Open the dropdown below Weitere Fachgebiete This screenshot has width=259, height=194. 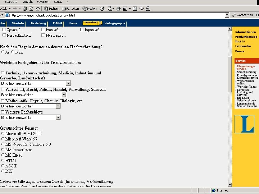[30, 117]
